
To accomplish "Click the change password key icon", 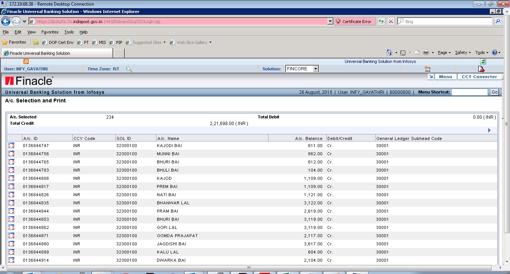I will [427, 69].
